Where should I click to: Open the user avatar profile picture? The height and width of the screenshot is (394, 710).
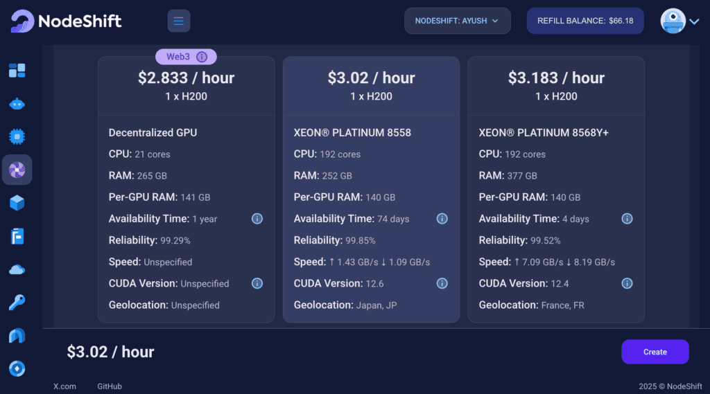point(673,21)
